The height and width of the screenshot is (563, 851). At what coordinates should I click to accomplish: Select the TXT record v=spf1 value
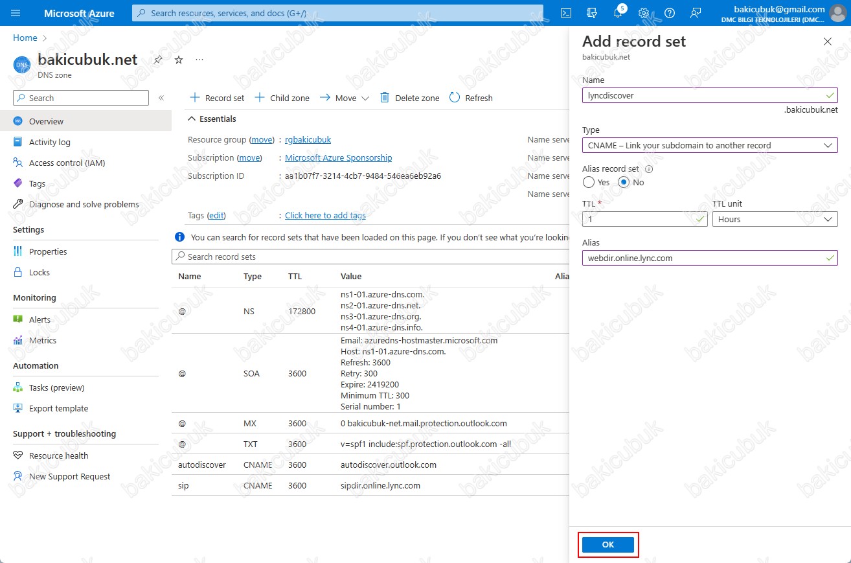pos(427,444)
